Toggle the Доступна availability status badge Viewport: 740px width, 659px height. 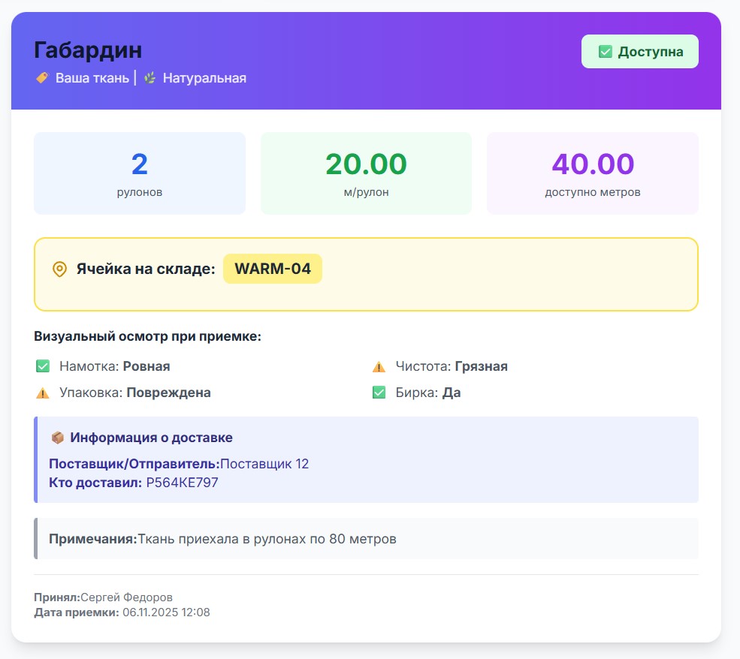tap(639, 51)
